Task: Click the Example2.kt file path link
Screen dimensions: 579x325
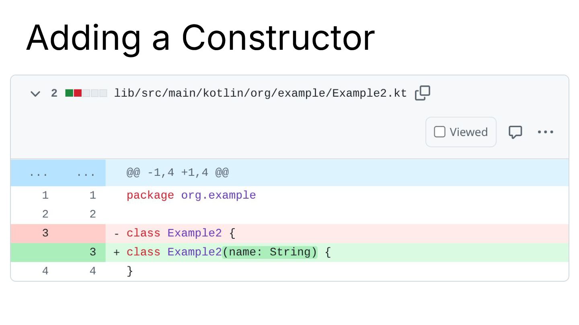Action: 260,93
